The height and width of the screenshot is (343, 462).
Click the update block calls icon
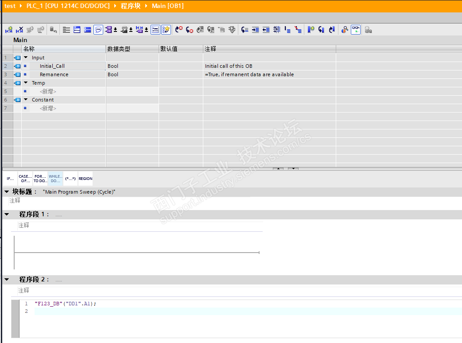(x=200, y=30)
